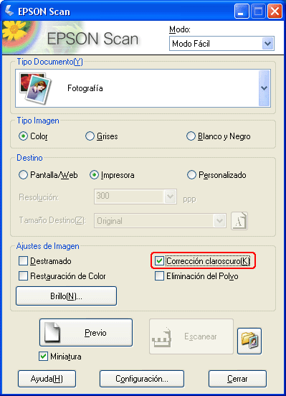Viewport: 286px width, 396px height.
Task: Click the orientation icon next to Tamaño Destino
Action: (x=239, y=221)
